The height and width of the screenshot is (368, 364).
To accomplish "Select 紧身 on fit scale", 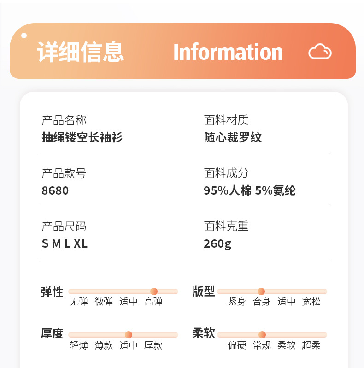I will [237, 302].
